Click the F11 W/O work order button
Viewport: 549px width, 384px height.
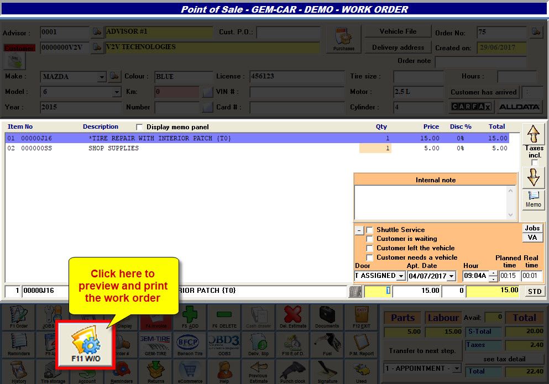pyautogui.click(x=86, y=345)
